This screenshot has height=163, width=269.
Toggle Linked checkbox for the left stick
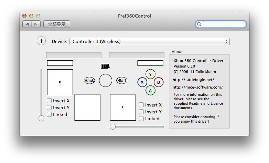[x=49, y=114]
